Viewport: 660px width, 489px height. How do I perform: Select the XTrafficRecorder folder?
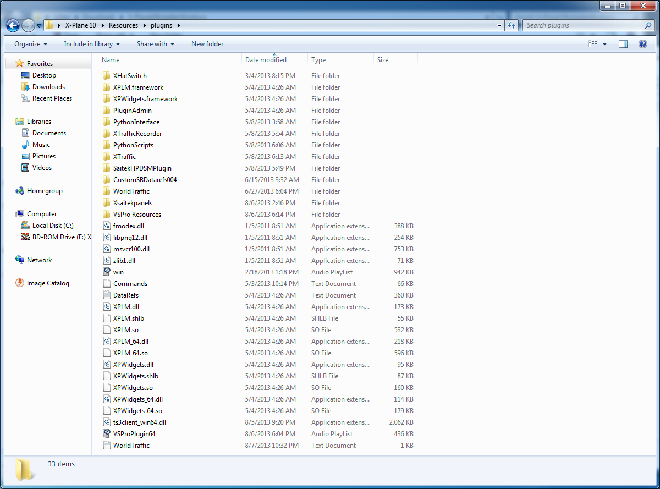click(137, 134)
